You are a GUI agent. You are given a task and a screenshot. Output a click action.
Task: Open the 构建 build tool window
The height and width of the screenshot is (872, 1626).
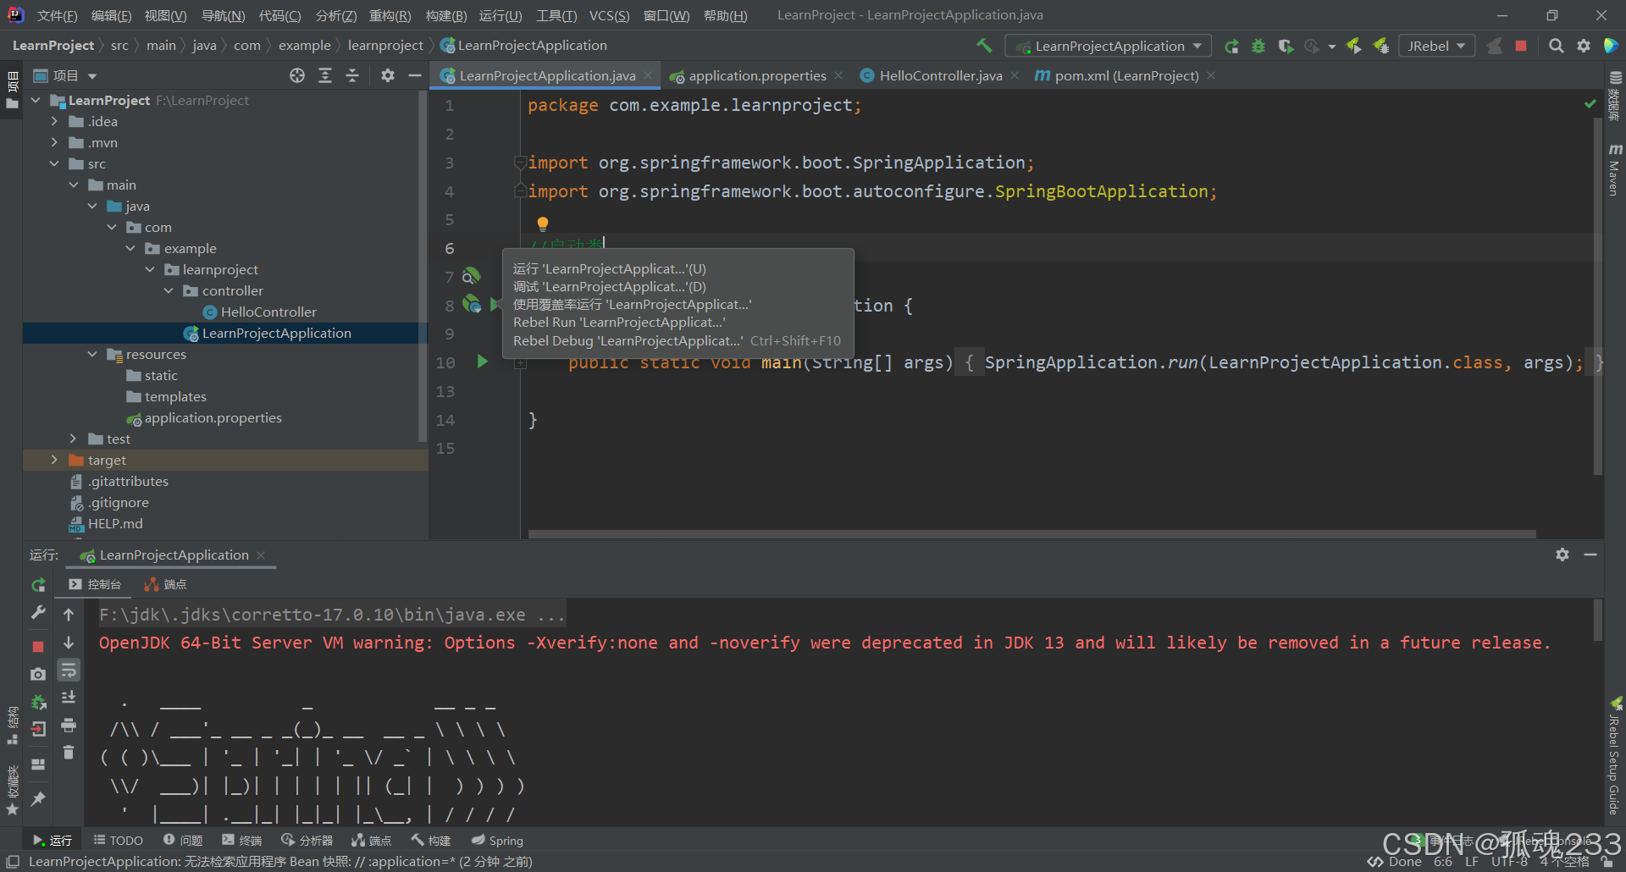(x=431, y=841)
